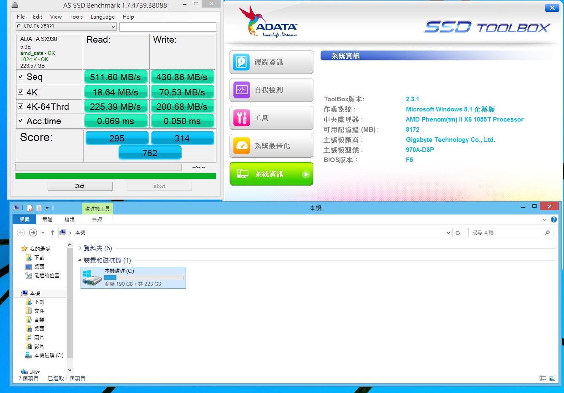Select 下載 under 我的最愛
Image resolution: width=564 pixels, height=393 pixels.
point(39,257)
